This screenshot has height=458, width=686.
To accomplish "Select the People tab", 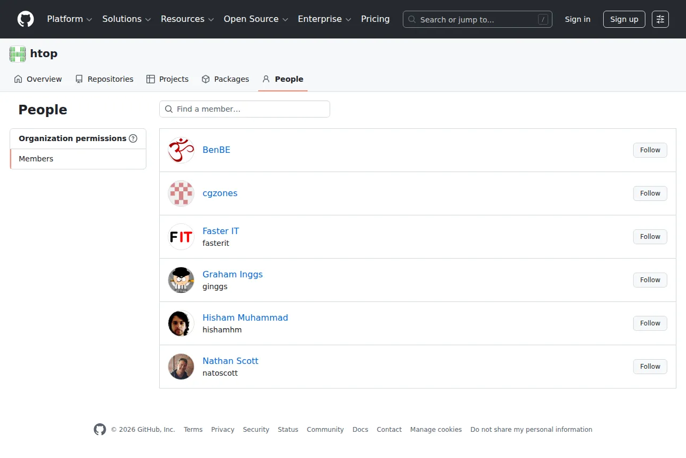I will pos(283,79).
